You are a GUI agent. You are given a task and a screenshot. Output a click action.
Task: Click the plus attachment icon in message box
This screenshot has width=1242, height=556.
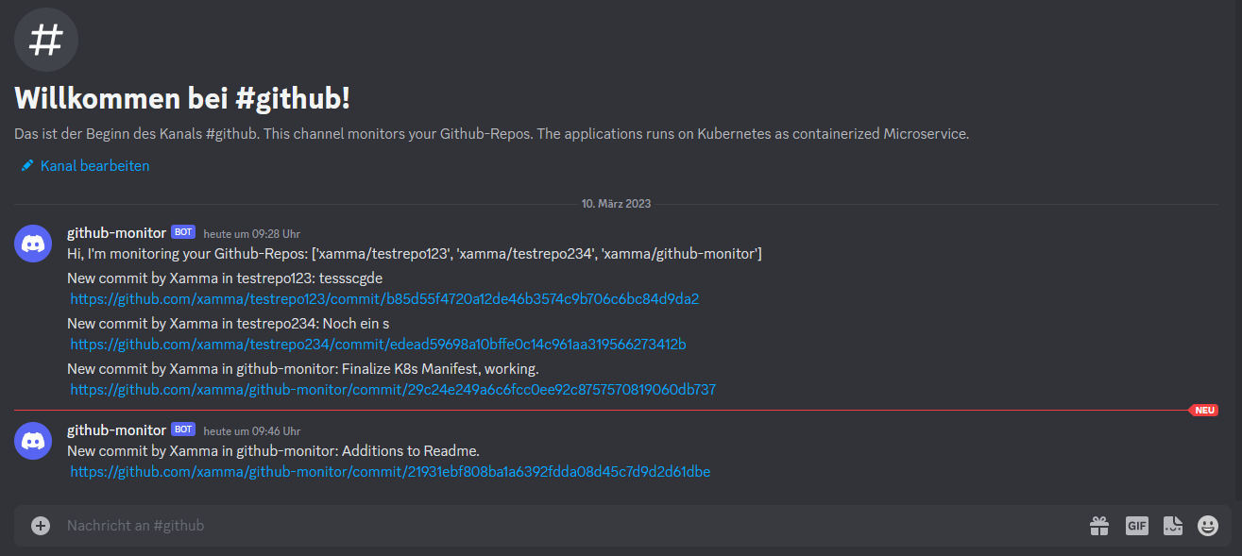(41, 526)
